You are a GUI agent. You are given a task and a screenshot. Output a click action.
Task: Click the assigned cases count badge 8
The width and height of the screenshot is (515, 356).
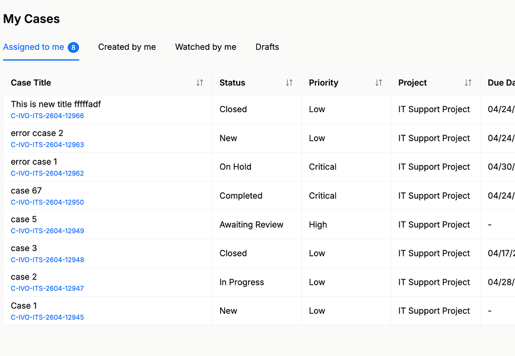pos(73,47)
